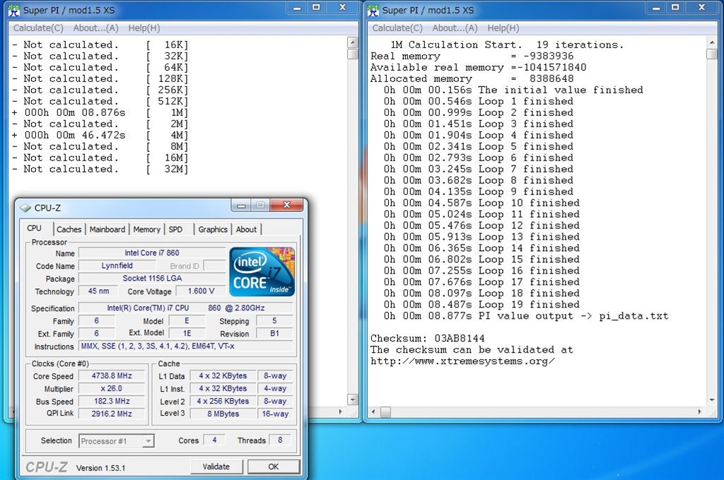The width and height of the screenshot is (724, 480).
Task: Click the Validate button in CPU-Z
Action: click(x=216, y=467)
